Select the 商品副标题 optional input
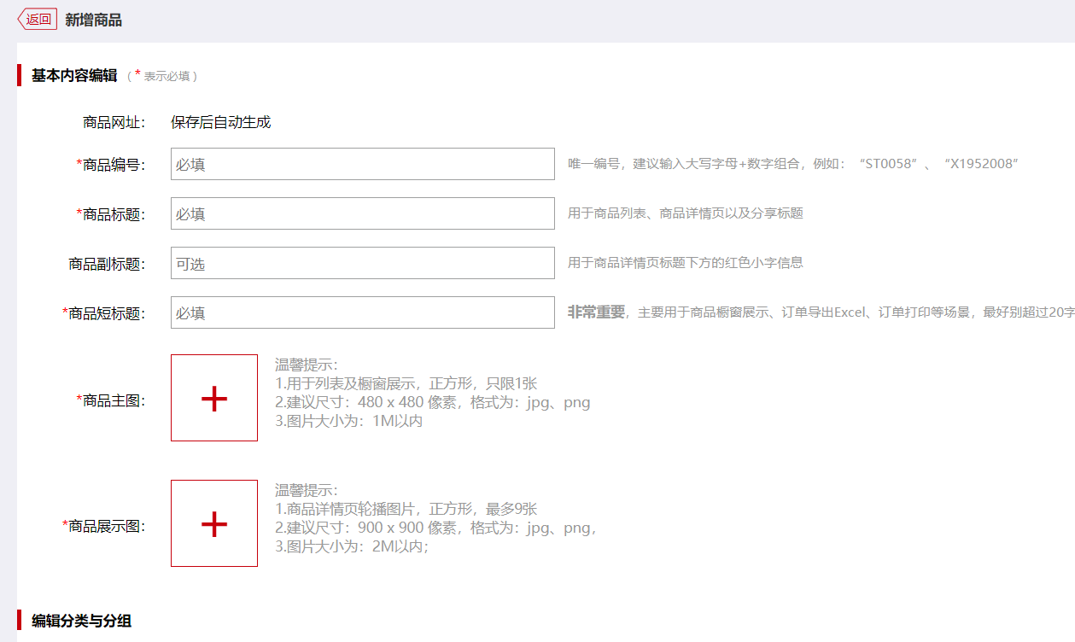 pos(363,263)
